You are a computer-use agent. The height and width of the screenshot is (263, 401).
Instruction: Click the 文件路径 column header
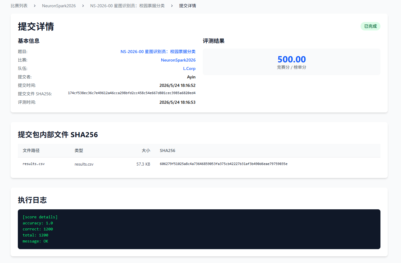[x=31, y=151]
